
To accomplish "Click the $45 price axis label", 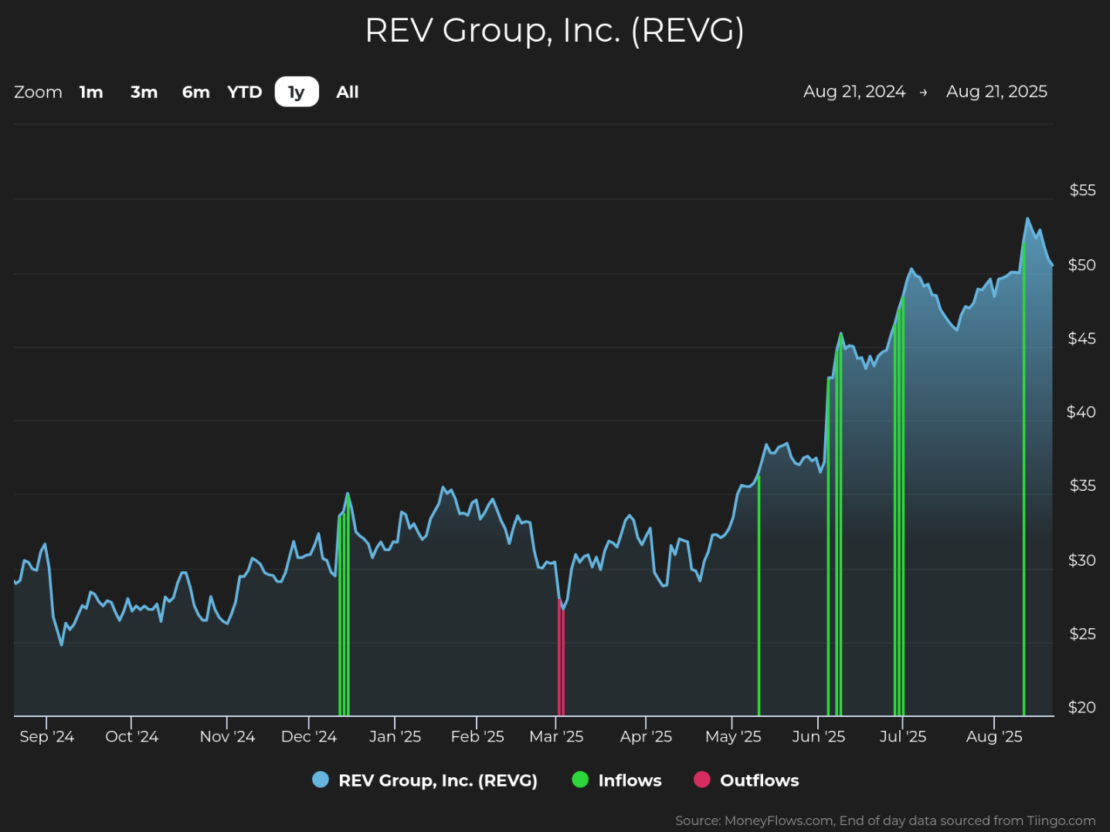I will point(1081,338).
